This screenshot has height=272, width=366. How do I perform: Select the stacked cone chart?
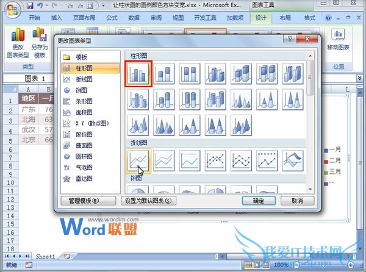(x=267, y=99)
